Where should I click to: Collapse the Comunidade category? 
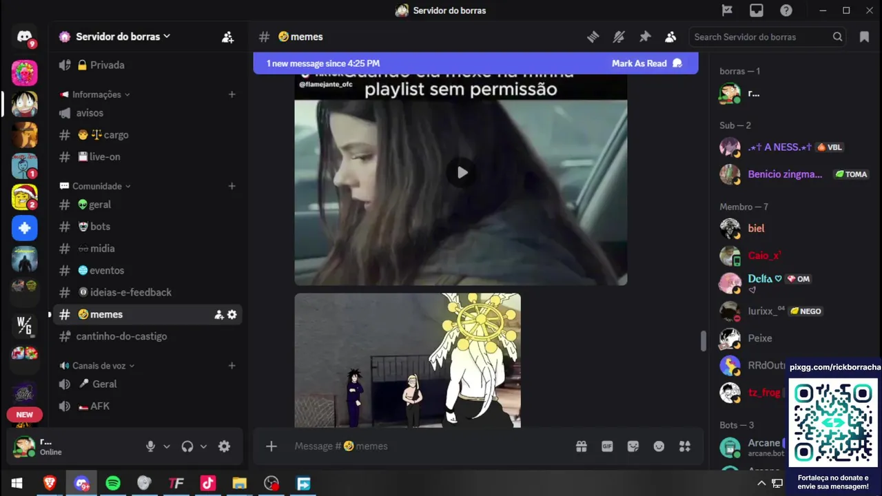point(95,186)
